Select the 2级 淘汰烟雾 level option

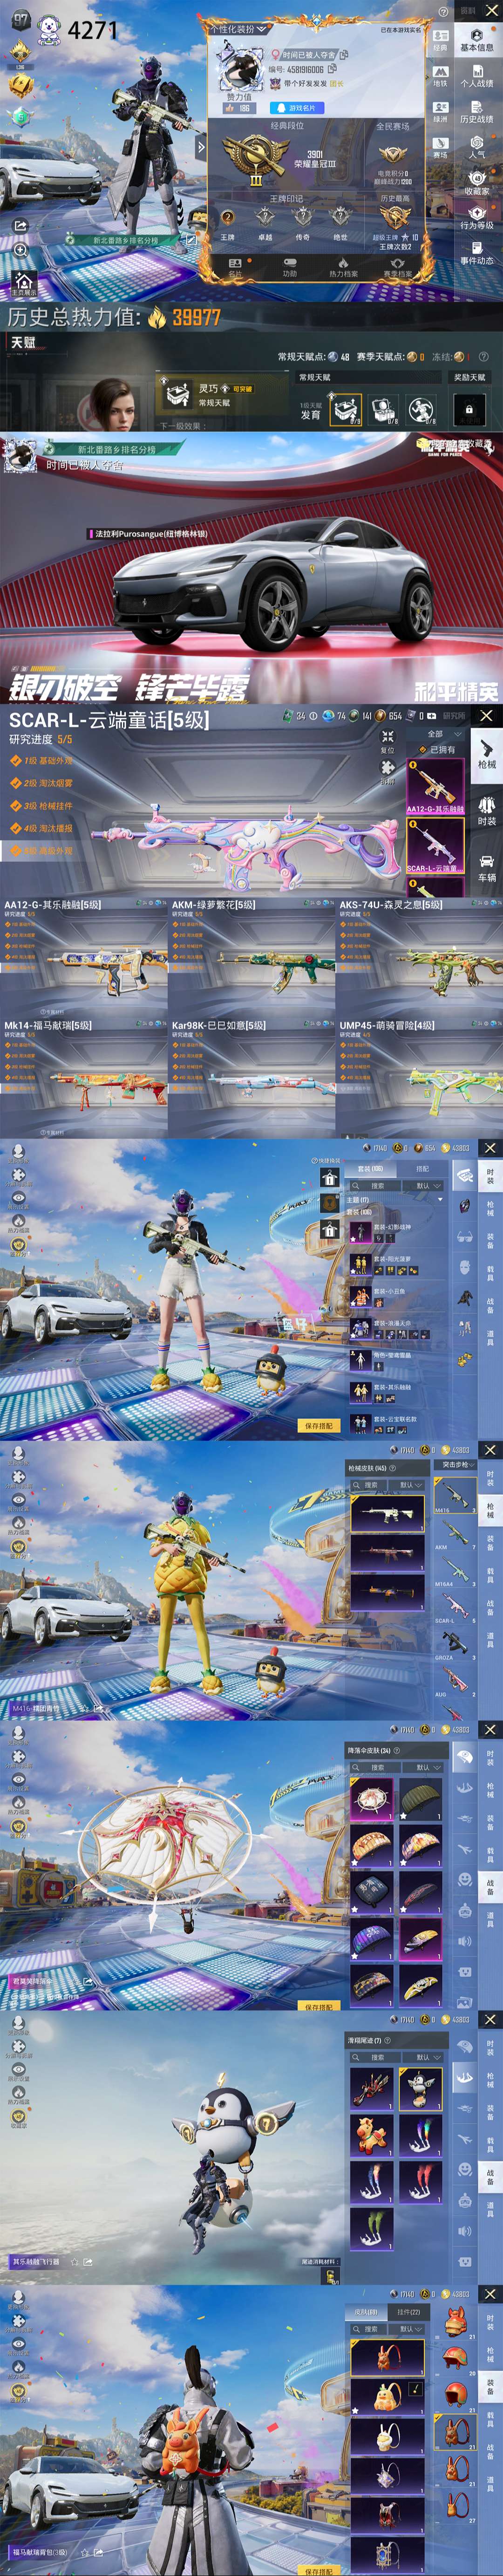pos(42,783)
